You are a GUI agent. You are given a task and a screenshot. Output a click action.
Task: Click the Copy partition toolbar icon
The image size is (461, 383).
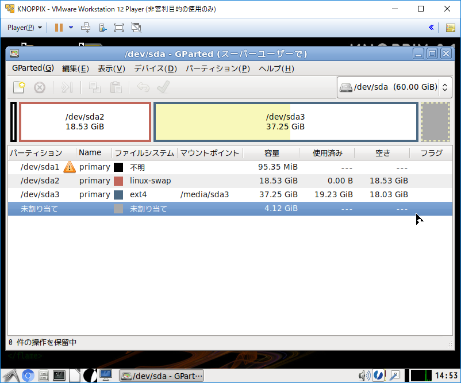(x=95, y=87)
